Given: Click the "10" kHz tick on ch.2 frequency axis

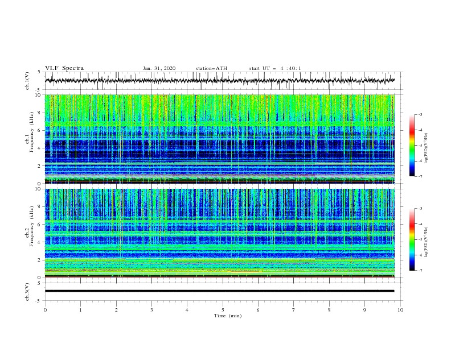Looking at the screenshot, I should pyautogui.click(x=39, y=189).
